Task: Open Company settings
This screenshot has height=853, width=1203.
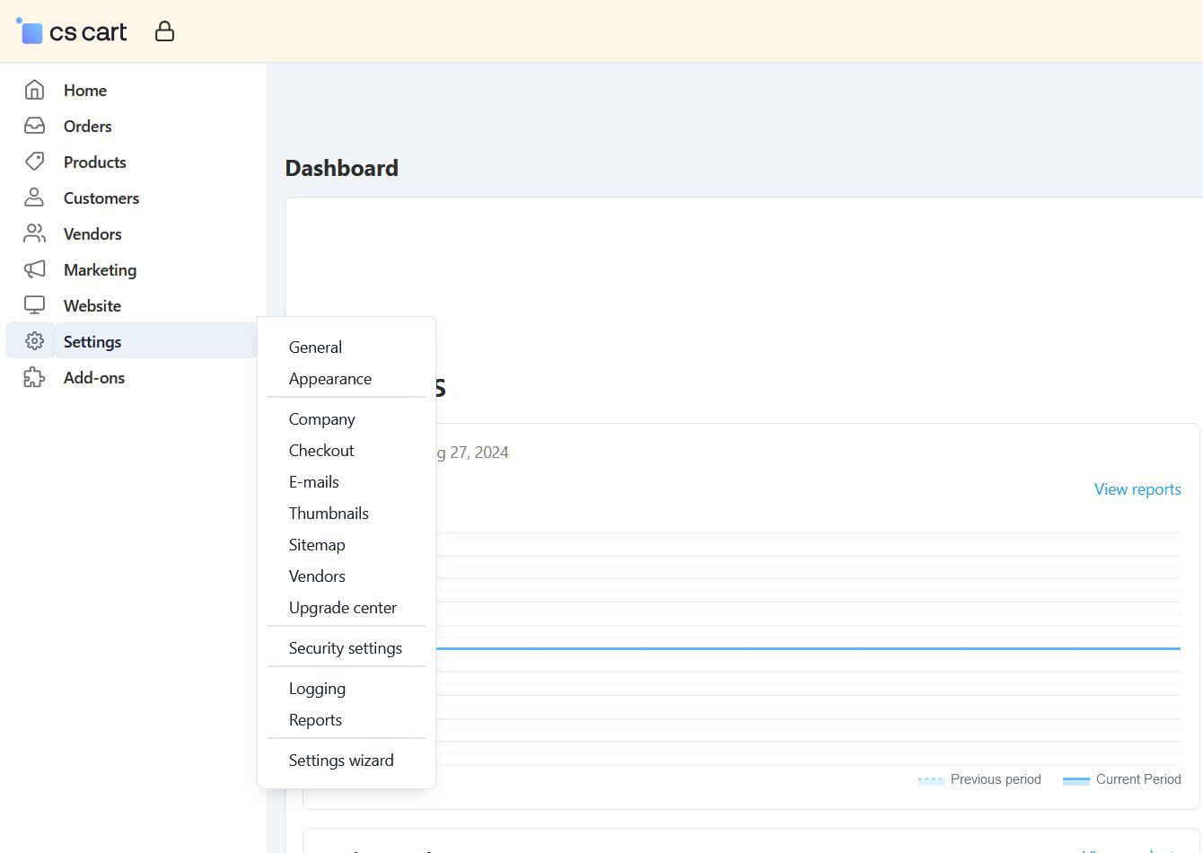Action: pyautogui.click(x=322, y=419)
